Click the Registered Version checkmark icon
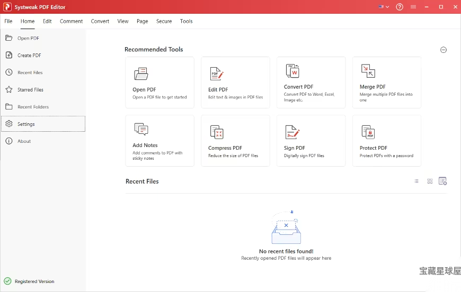The width and height of the screenshot is (461, 292). tap(7, 281)
